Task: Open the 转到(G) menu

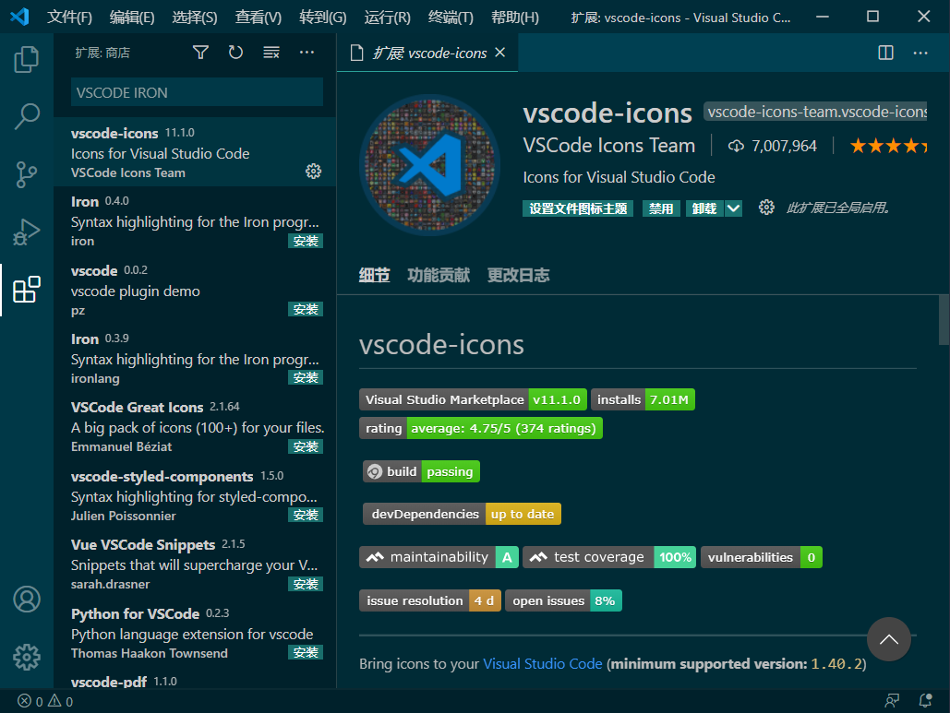Action: click(322, 17)
